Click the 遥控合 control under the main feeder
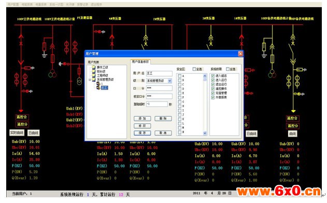The width and height of the screenshot is (327, 203). (22, 117)
